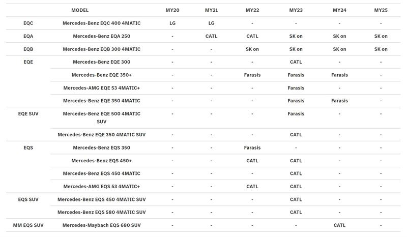
Task: Click LG under MY20 column
Action: (172, 23)
